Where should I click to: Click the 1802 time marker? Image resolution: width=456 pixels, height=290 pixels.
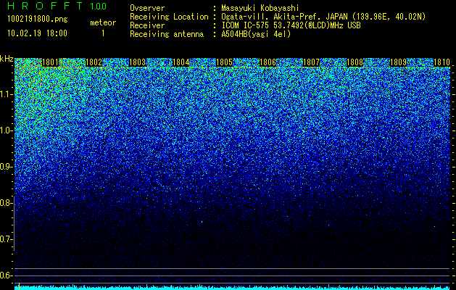pyautogui.click(x=94, y=62)
